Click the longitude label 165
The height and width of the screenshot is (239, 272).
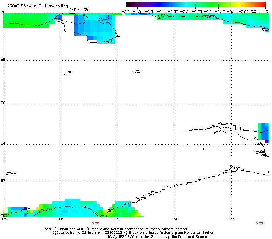[3, 219]
